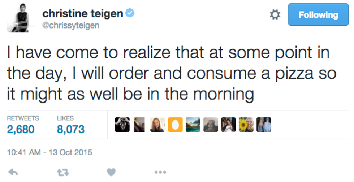Like the tweet with the heart icon
Viewport: 354px width, 182px height.
point(112,172)
